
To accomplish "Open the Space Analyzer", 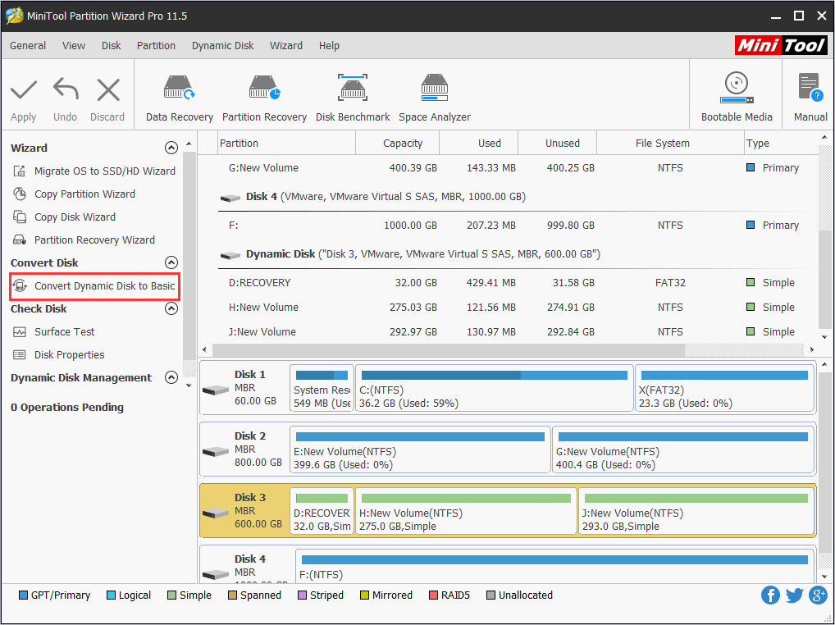I will [434, 94].
